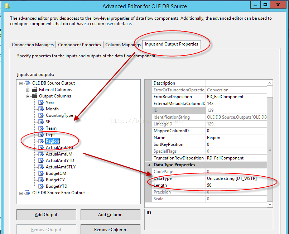This screenshot has width=289, height=234.
Task: Select the Team output column
Action: tap(51, 128)
